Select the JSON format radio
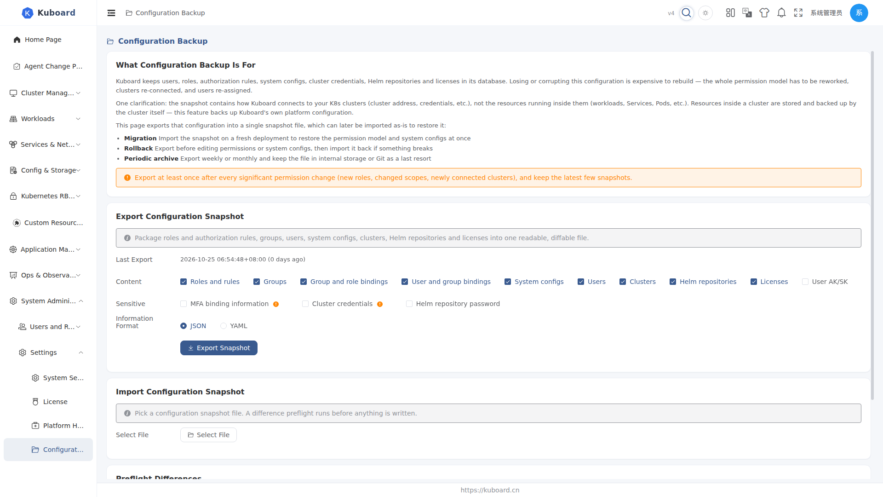This screenshot has height=497, width=883. point(183,326)
